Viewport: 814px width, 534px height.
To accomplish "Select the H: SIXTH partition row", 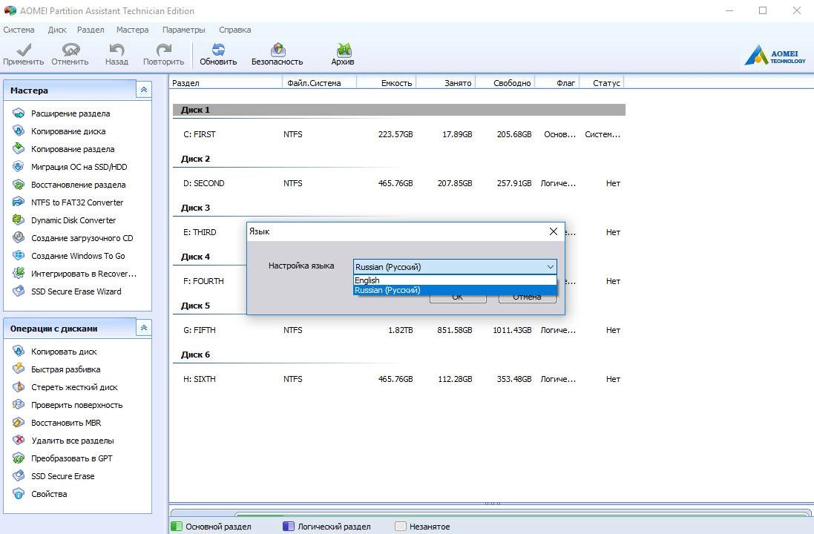I will [x=398, y=379].
